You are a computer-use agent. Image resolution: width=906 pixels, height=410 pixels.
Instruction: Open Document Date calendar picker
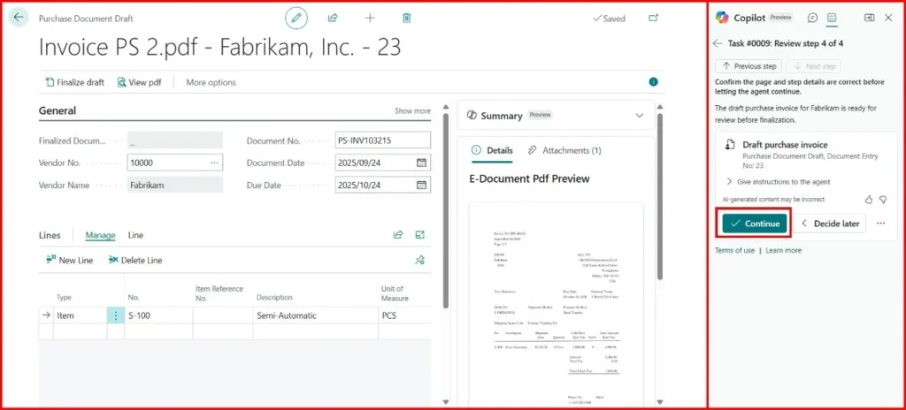point(422,163)
